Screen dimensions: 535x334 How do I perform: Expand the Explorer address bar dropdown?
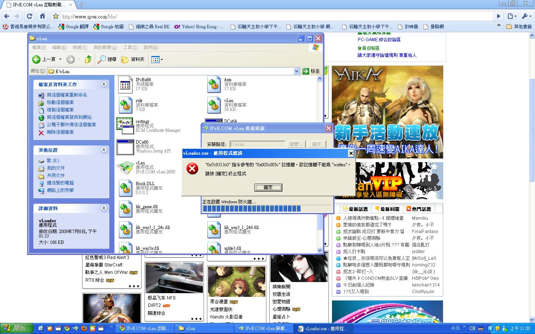[296, 71]
